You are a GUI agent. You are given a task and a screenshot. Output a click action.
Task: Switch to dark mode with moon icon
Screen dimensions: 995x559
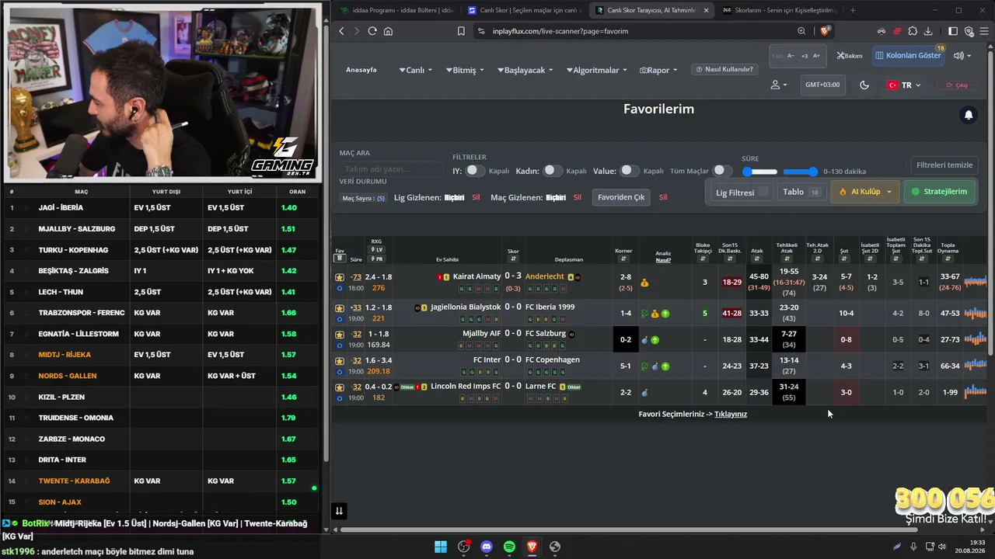tap(864, 85)
